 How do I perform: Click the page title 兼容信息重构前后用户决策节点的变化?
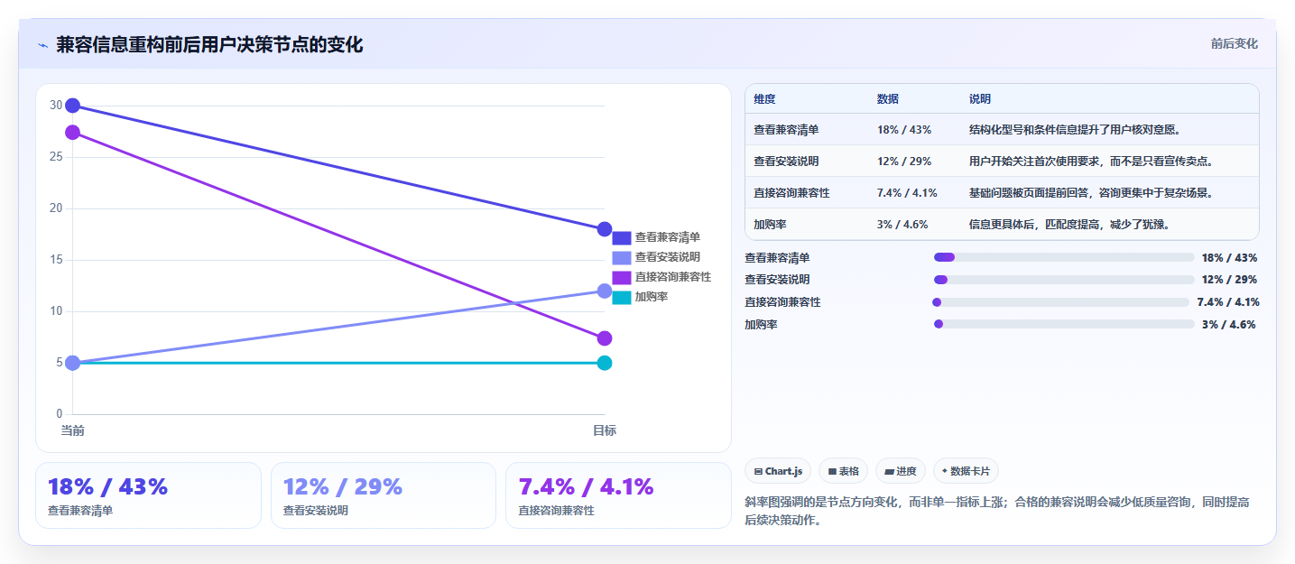pyautogui.click(x=209, y=45)
